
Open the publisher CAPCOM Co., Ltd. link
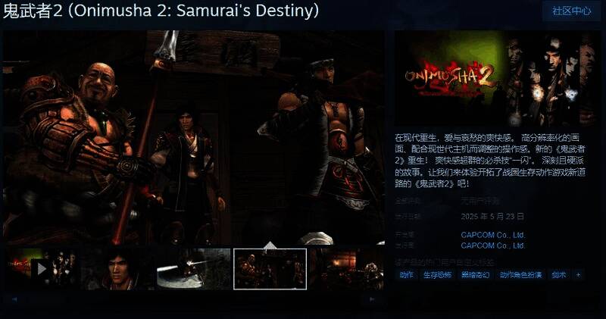pos(493,246)
